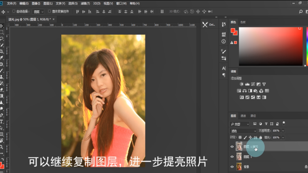Screen dimensions: 308x173
Task: Open the 窗口(W) menu
Action: [x=121, y=3]
